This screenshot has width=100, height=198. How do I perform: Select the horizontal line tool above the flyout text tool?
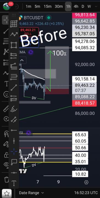tap(14, 173)
